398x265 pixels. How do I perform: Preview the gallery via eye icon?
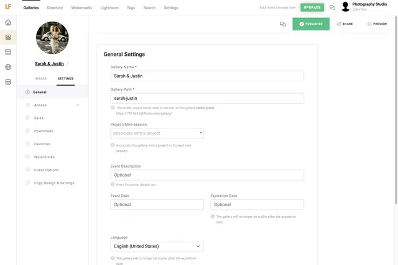(376, 24)
